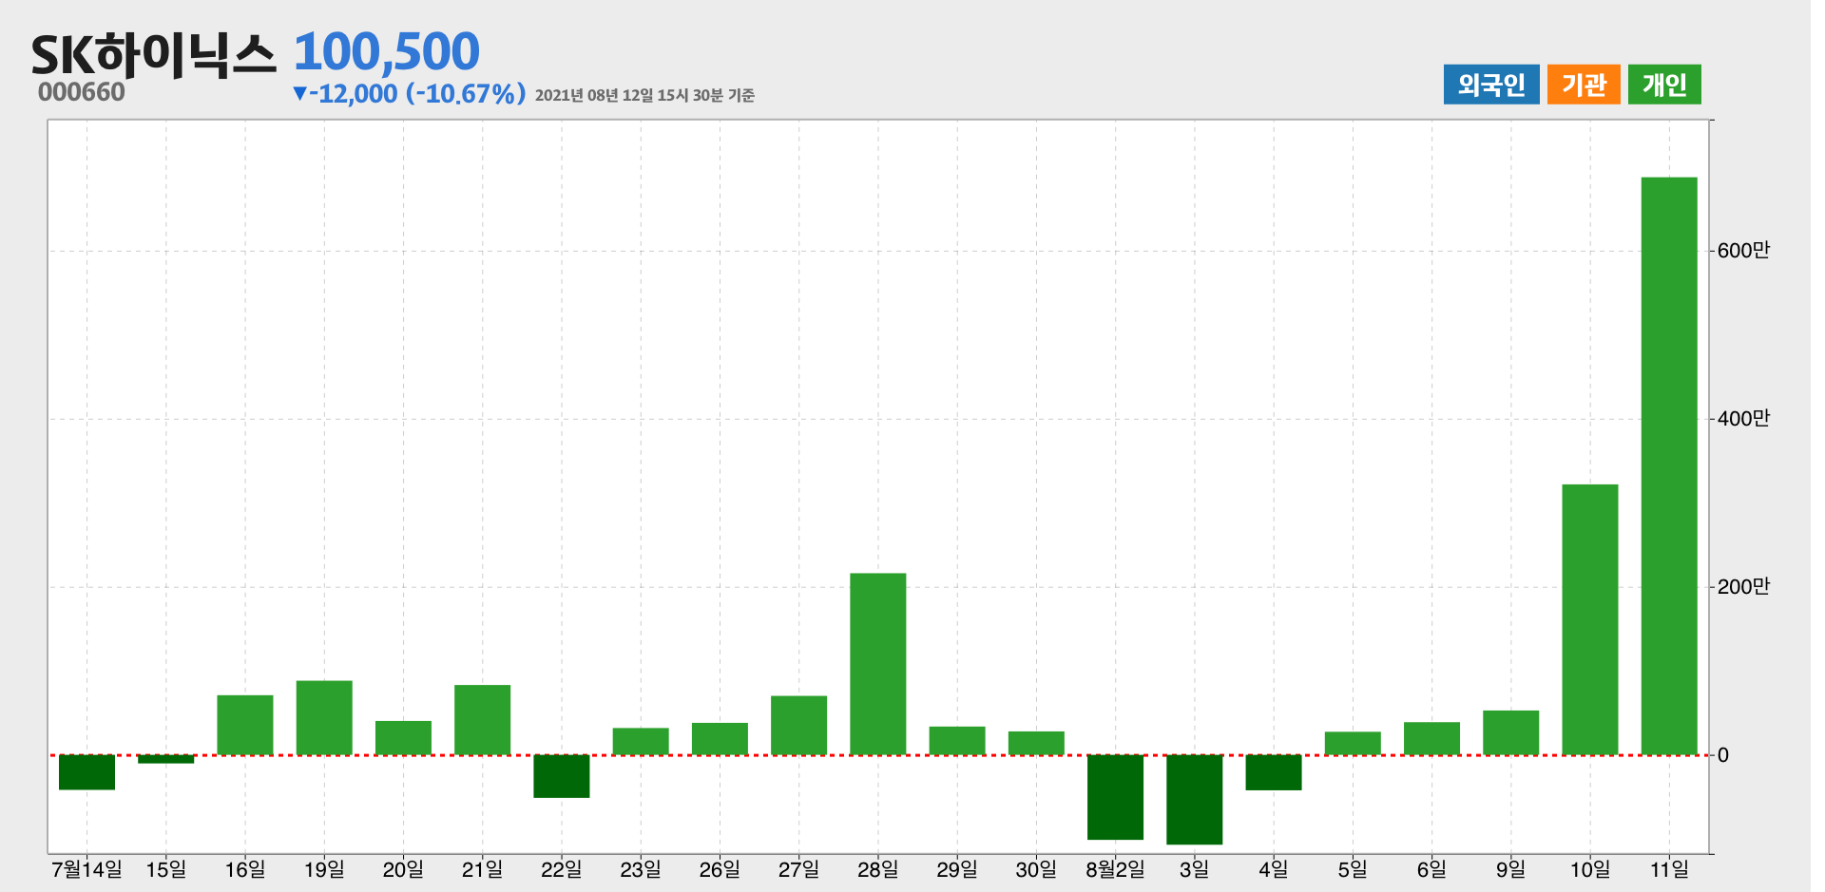
Task: Click the tallest bar for 11일
Action: click(1669, 466)
